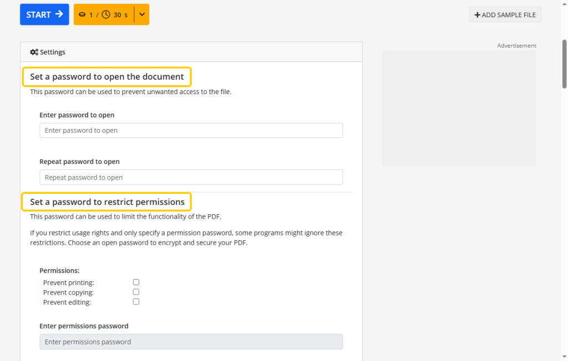Click the Advertisement placeholder box
Viewport: 568px width, 361px height.
tap(459, 108)
